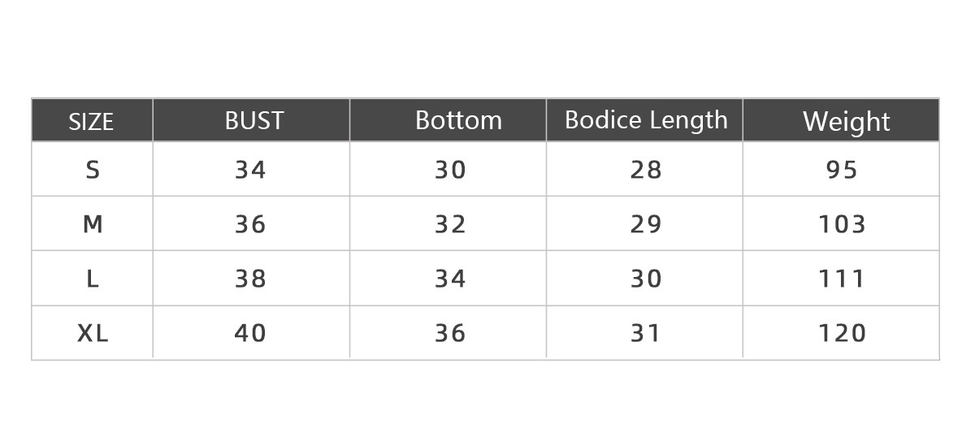Click bodice length value 28
The height and width of the screenshot is (446, 975).
pyautogui.click(x=646, y=170)
